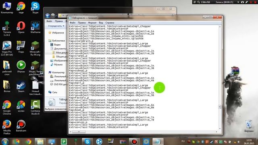Screen dimensions: 258x145
Task: Open Steam desktop shortcut
Action: 21,87
